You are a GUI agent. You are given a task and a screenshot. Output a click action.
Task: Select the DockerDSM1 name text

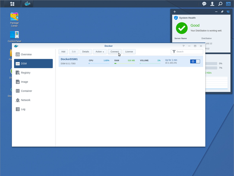69,59
